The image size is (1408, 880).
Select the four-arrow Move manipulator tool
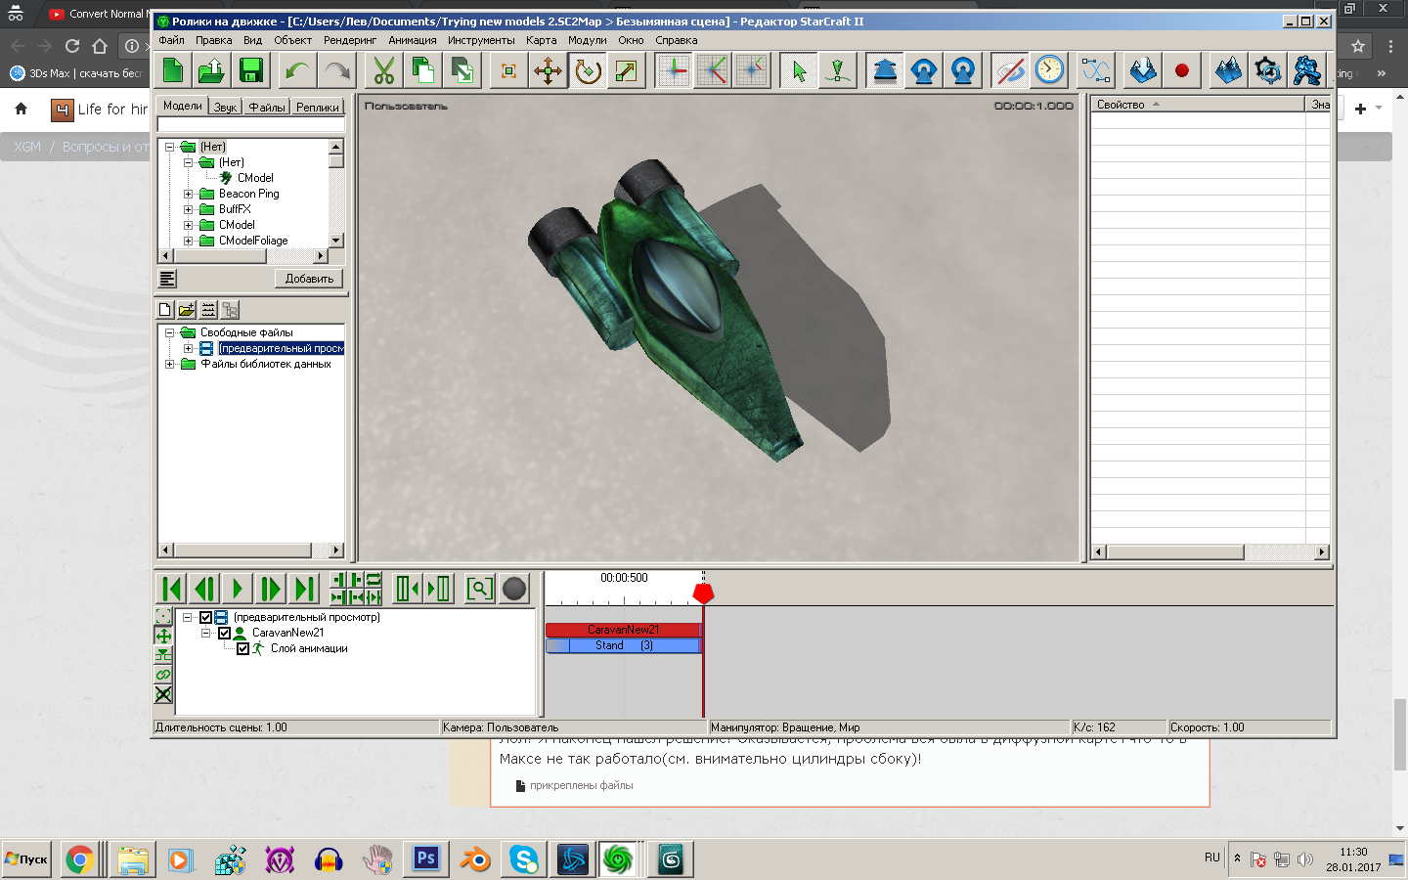[x=549, y=70]
